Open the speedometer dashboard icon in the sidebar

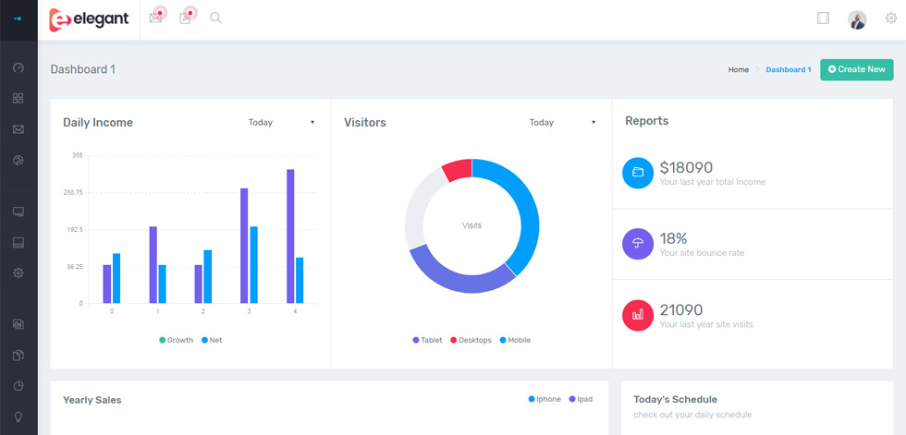pyautogui.click(x=18, y=68)
